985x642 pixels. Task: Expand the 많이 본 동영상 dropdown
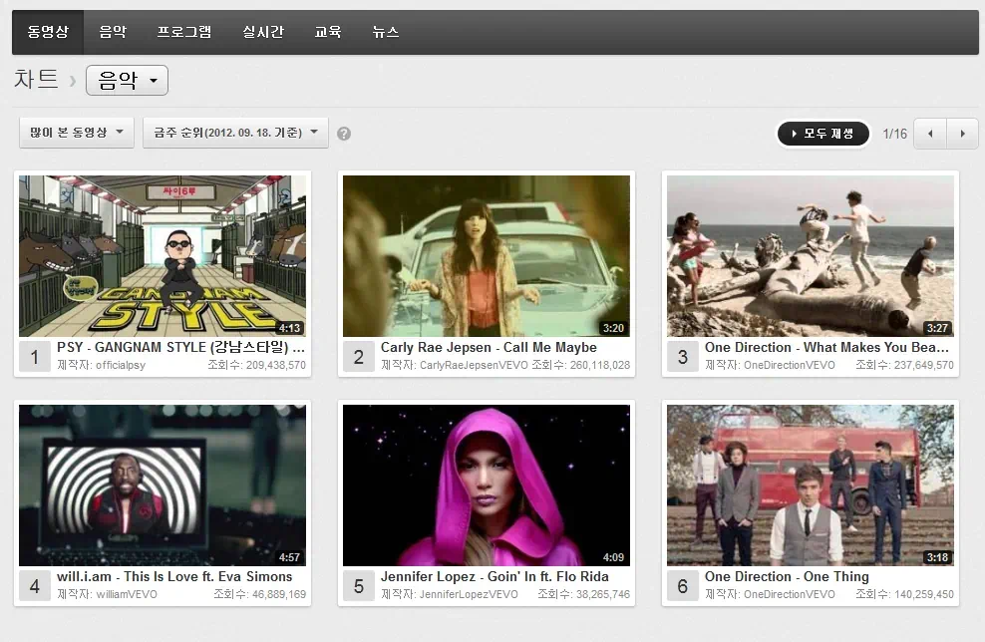point(77,133)
